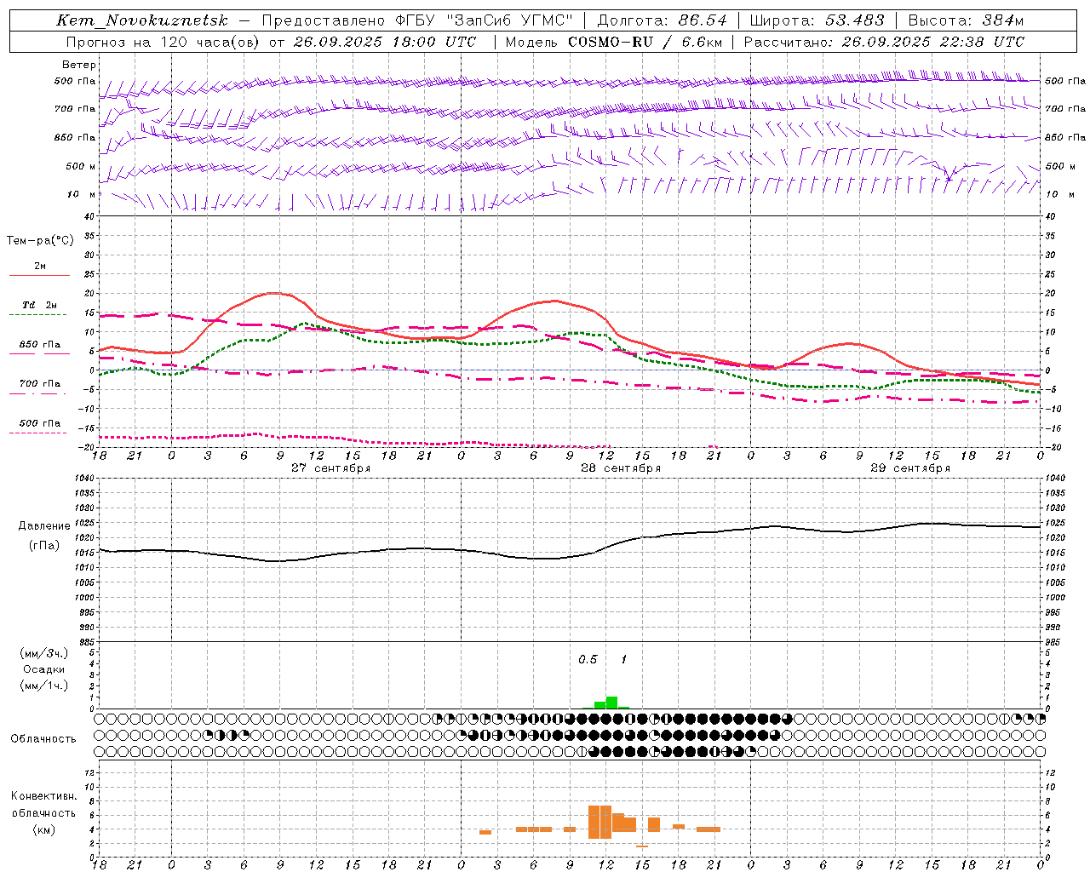Screen dimensions: 1090x872
Task: Click the 27 сентября date label
Action: click(x=330, y=468)
